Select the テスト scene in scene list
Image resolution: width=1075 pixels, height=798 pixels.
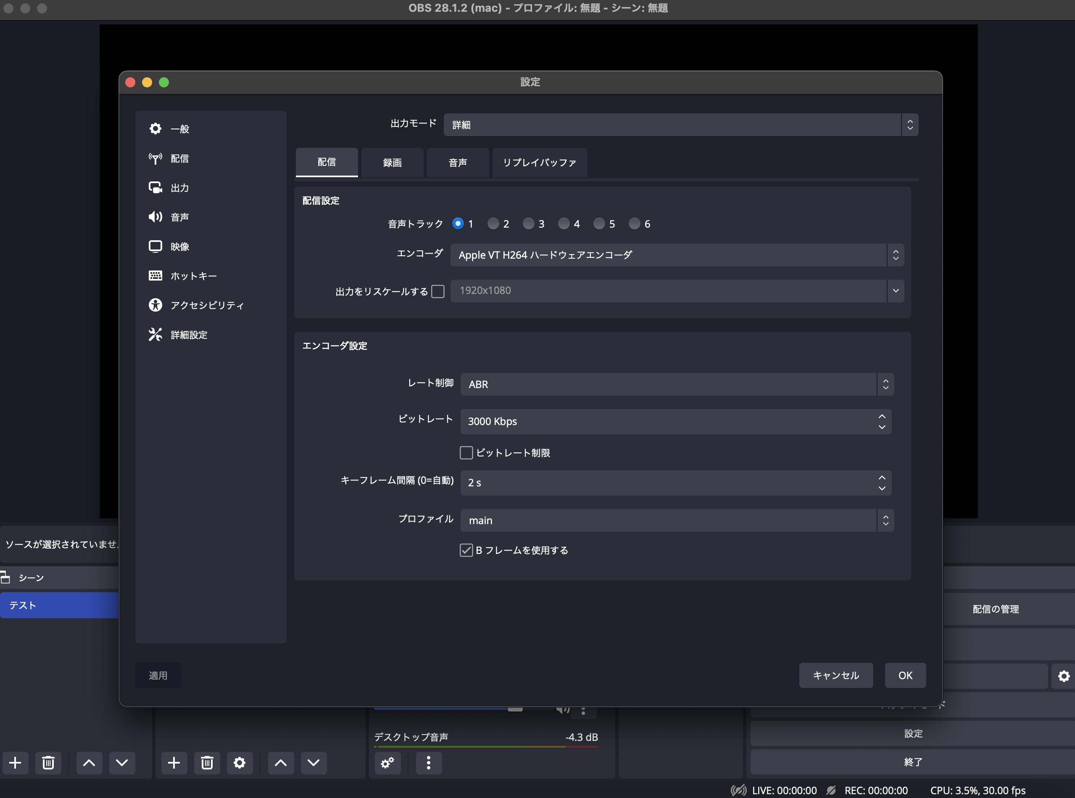(59, 605)
